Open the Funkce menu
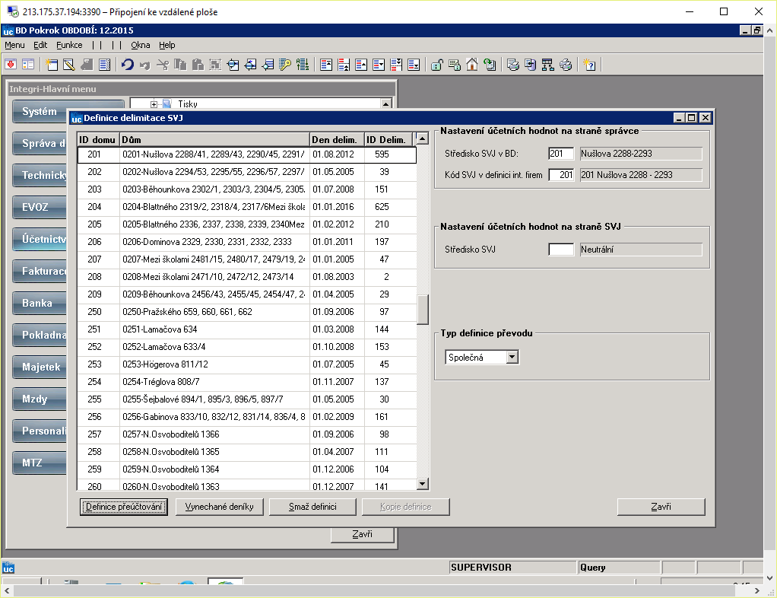The height and width of the screenshot is (598, 777). tap(69, 45)
